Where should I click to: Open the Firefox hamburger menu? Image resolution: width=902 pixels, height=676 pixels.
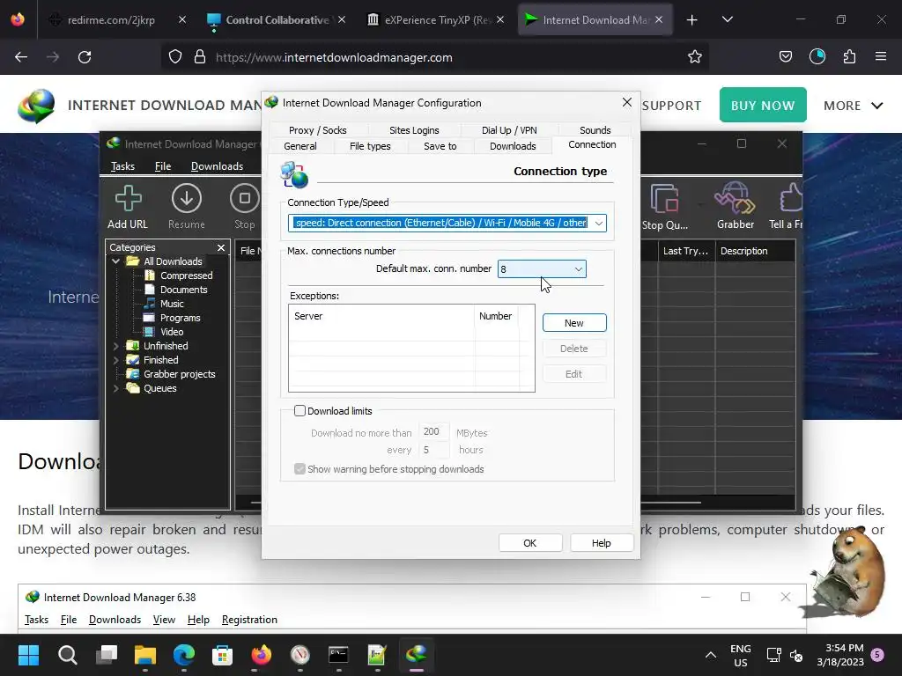coord(881,57)
